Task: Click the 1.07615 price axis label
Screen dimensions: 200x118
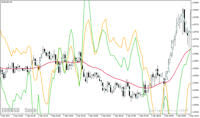Action: (x=195, y=83)
